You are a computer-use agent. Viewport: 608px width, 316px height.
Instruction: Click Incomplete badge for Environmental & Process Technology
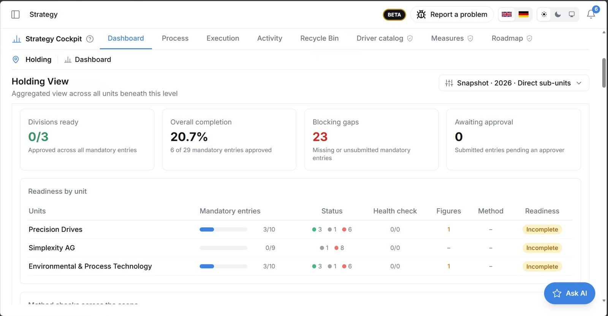click(542, 267)
